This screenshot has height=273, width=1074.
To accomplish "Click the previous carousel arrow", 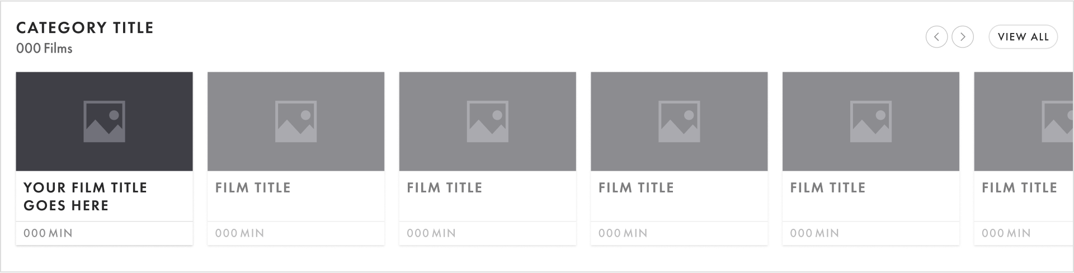I will click(x=936, y=37).
